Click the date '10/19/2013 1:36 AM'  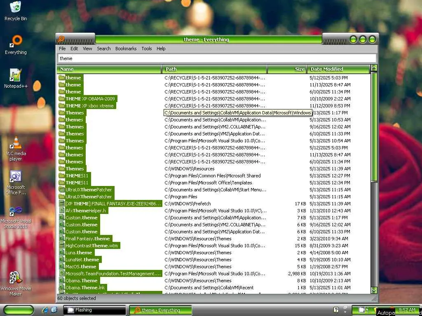click(x=330, y=273)
